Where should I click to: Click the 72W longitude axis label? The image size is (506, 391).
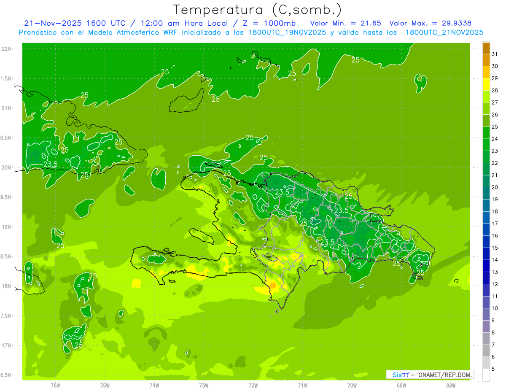[x=253, y=385]
